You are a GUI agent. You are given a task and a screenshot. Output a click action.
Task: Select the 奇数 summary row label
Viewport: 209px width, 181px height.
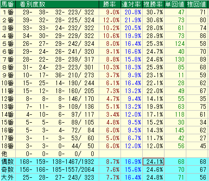tap(8, 169)
